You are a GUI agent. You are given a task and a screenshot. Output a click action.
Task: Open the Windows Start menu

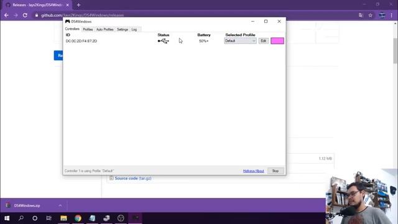coord(7,218)
